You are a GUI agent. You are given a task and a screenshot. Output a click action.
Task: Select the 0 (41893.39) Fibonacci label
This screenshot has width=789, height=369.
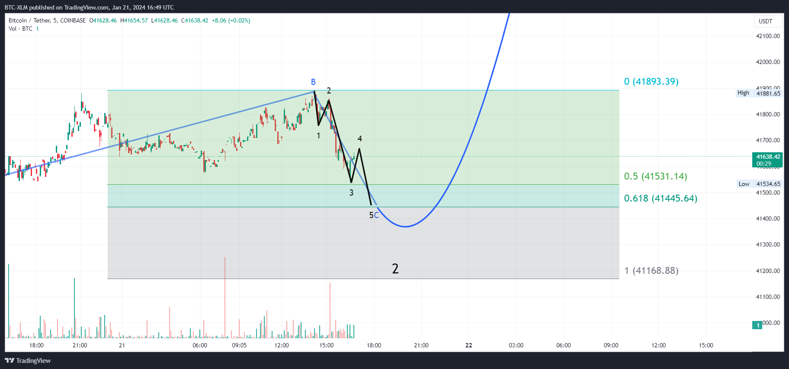[651, 81]
